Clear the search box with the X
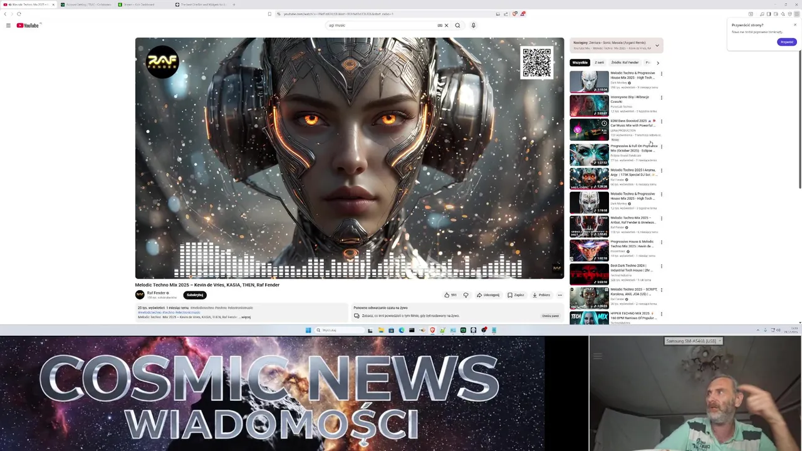The width and height of the screenshot is (802, 451). pos(446,26)
